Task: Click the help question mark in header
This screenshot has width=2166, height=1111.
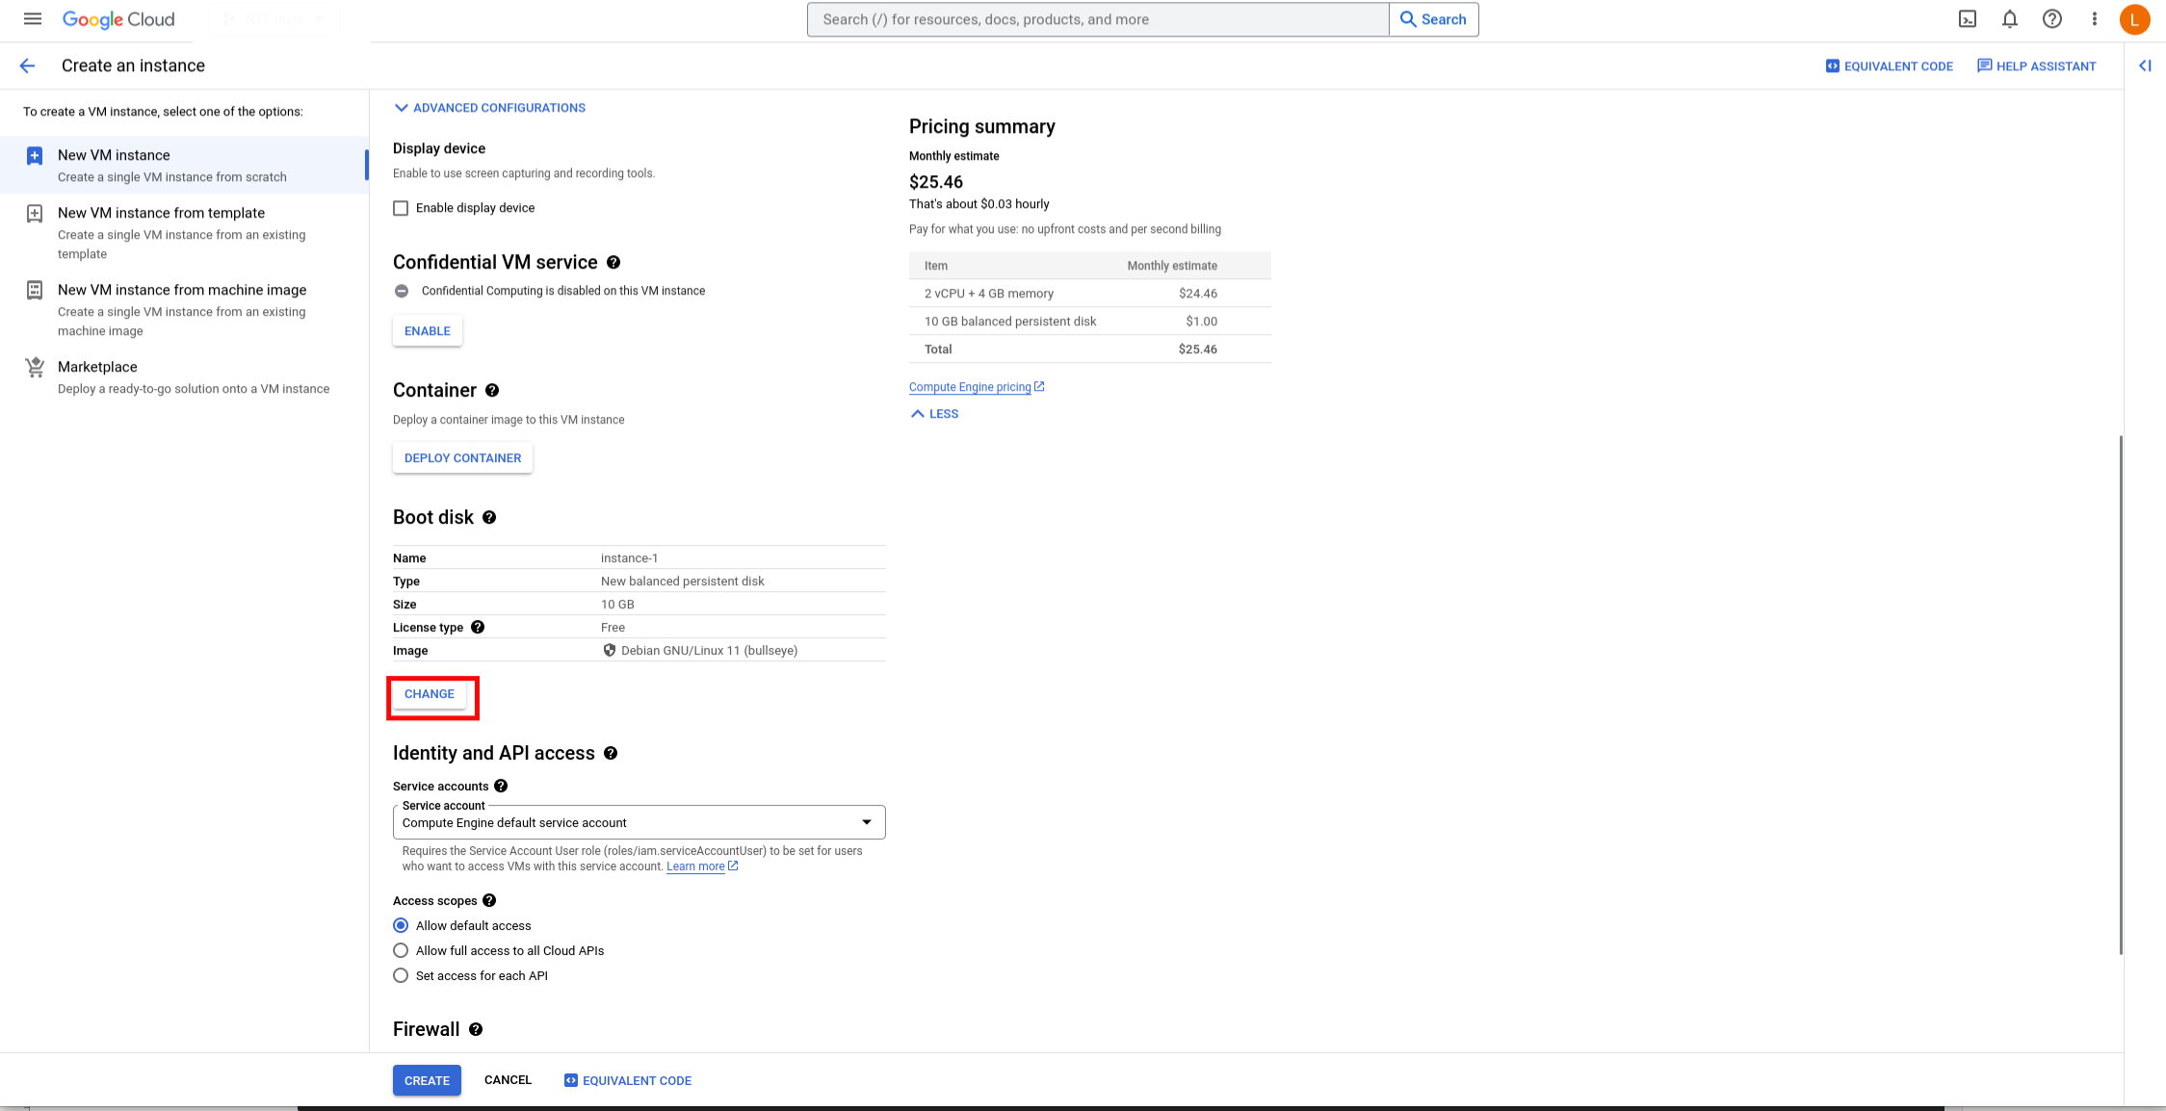Action: coord(2052,19)
